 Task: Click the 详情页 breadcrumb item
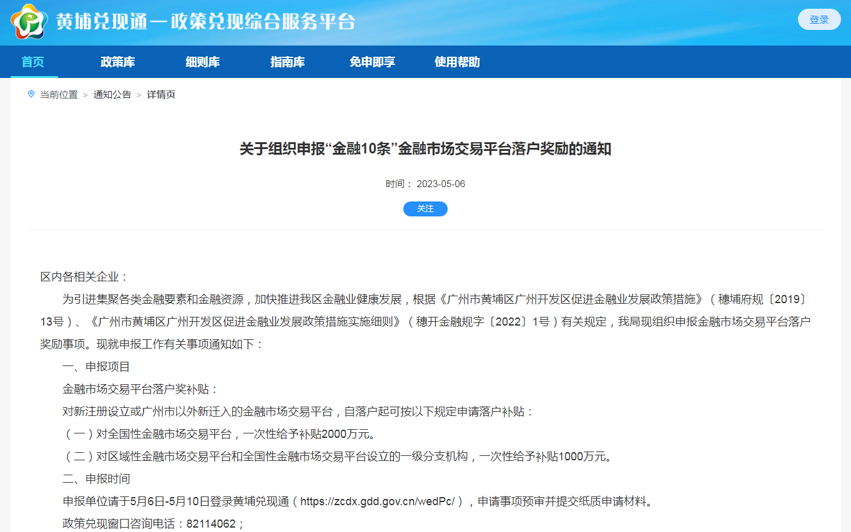pyautogui.click(x=161, y=95)
